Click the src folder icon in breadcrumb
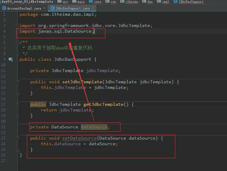227x171 pixels. 59,1
